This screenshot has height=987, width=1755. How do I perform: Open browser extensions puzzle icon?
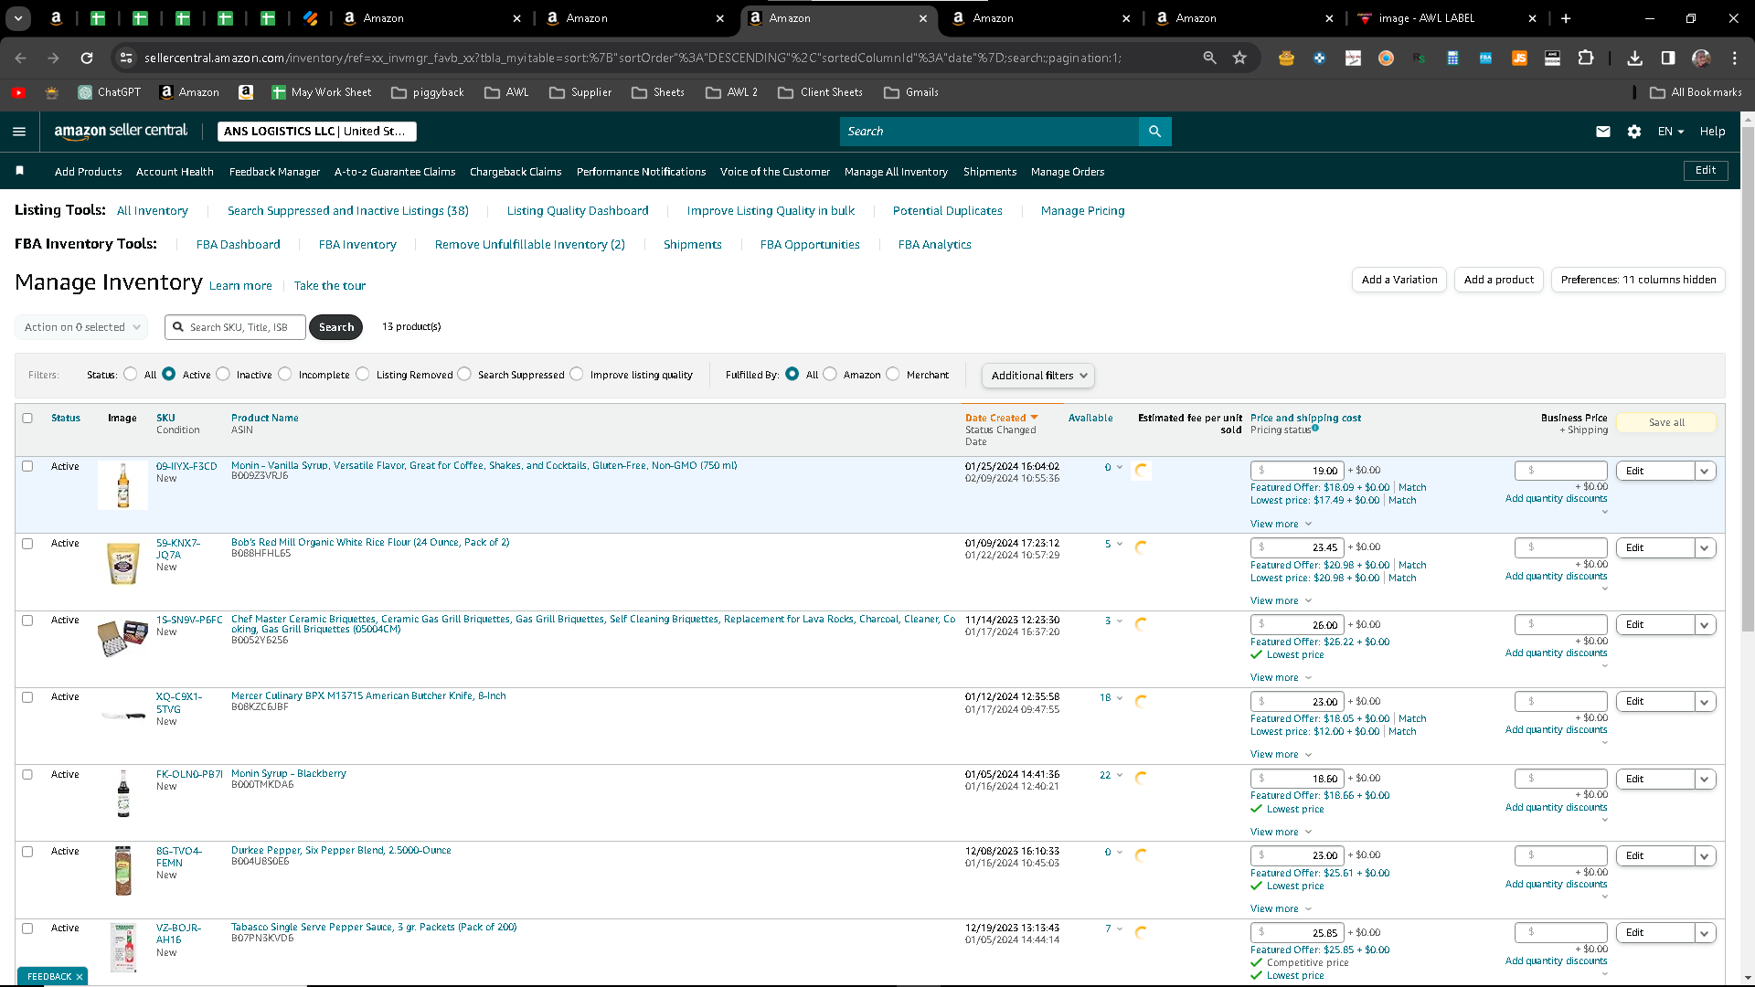[x=1586, y=58]
